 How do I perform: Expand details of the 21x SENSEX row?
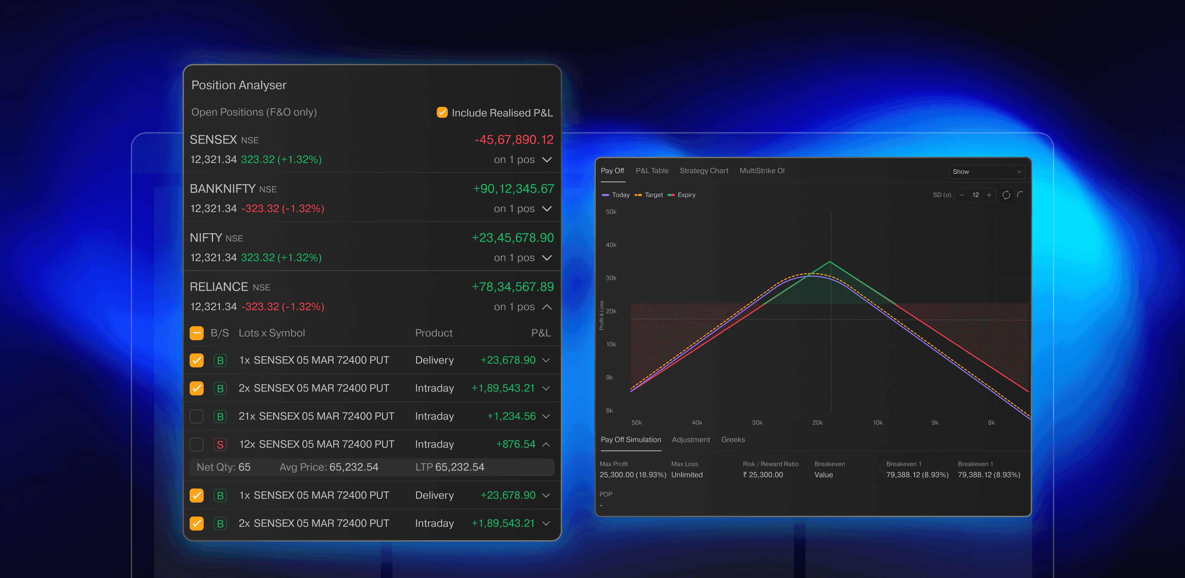point(546,416)
